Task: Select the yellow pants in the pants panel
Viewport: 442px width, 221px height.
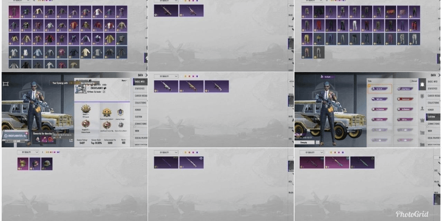Action: point(307,39)
